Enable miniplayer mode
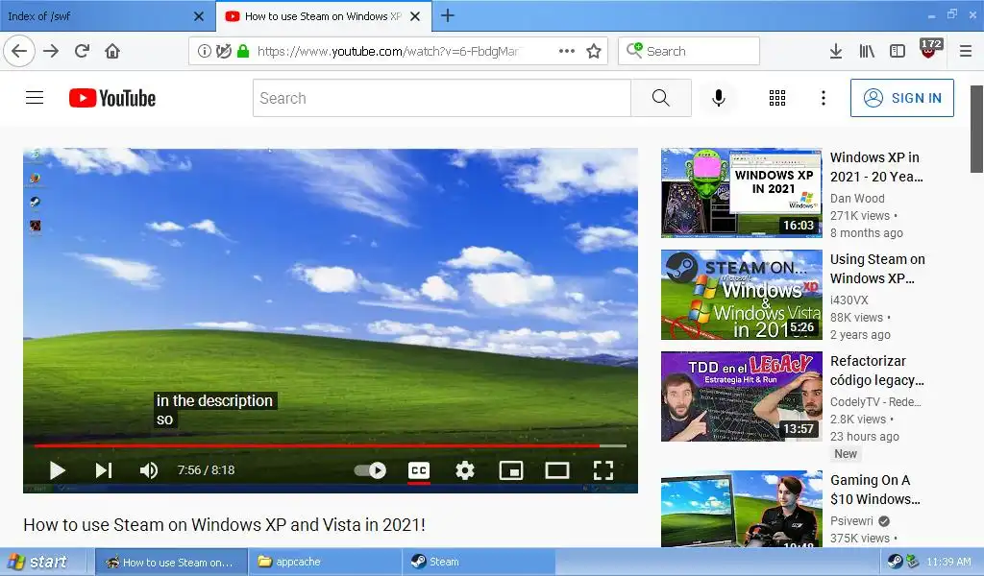 [x=511, y=470]
